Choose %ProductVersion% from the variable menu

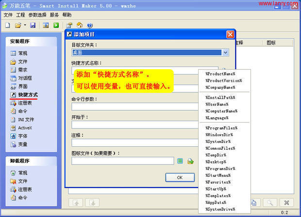224,80
